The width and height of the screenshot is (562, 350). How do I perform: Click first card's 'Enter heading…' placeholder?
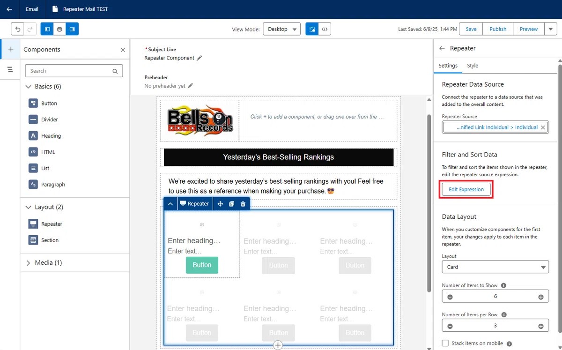tap(194, 241)
